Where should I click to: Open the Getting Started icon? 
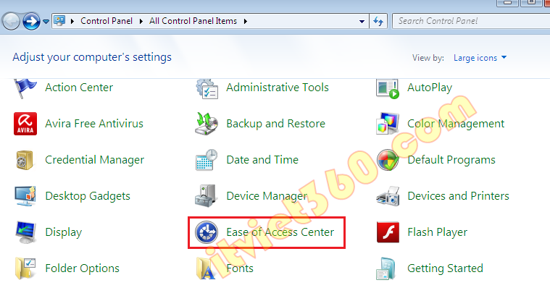pyautogui.click(x=386, y=268)
